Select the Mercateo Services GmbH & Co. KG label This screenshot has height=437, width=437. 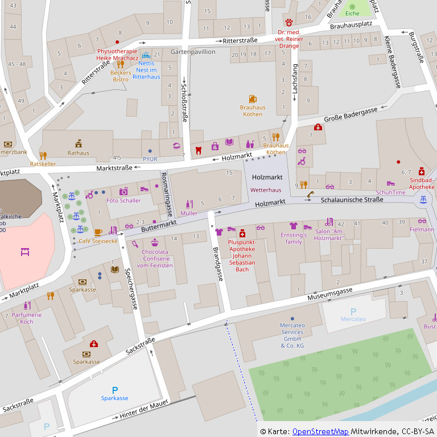pyautogui.click(x=292, y=335)
